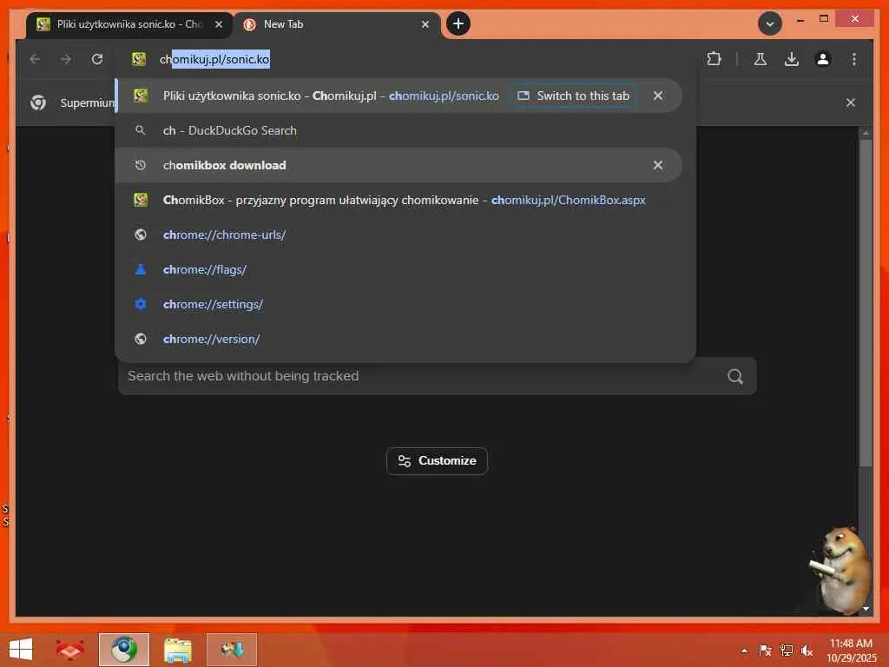
Task: Click the browser forward arrow
Action: click(66, 59)
